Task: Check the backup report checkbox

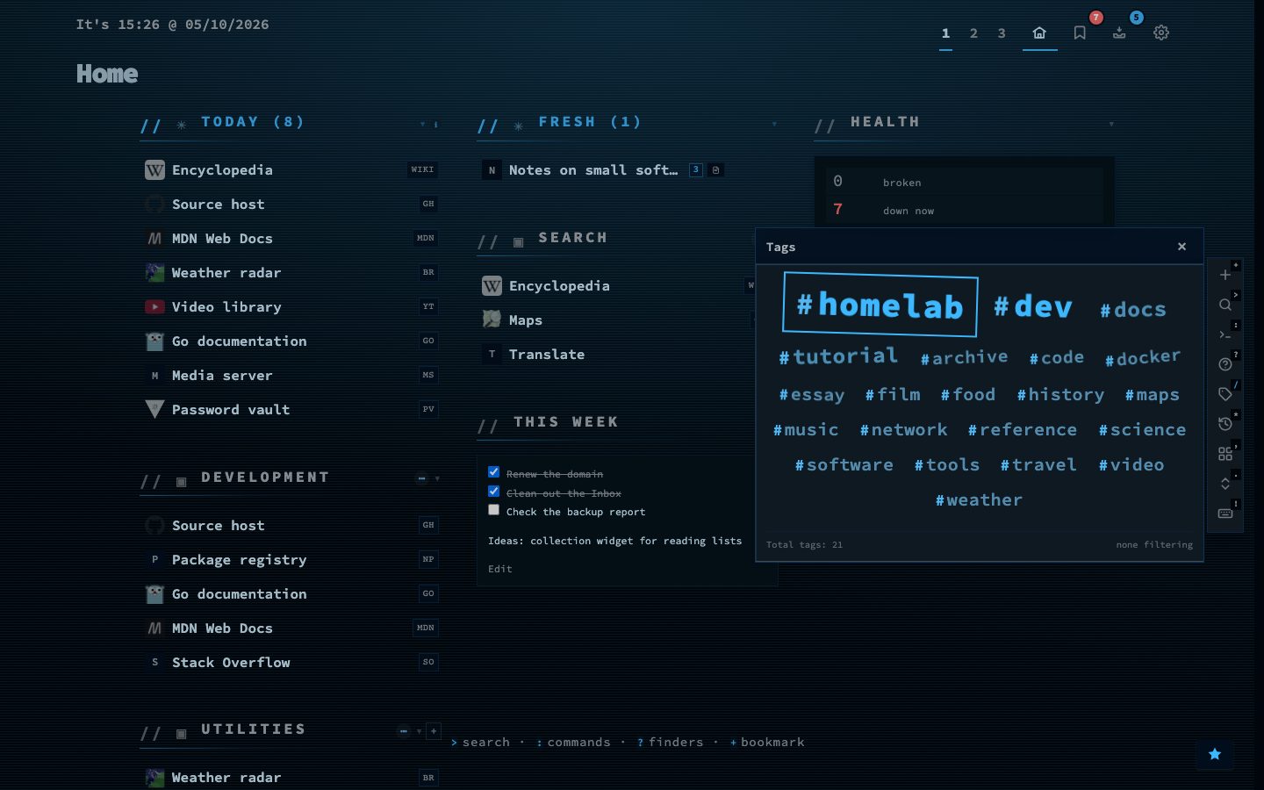Action: tap(493, 510)
